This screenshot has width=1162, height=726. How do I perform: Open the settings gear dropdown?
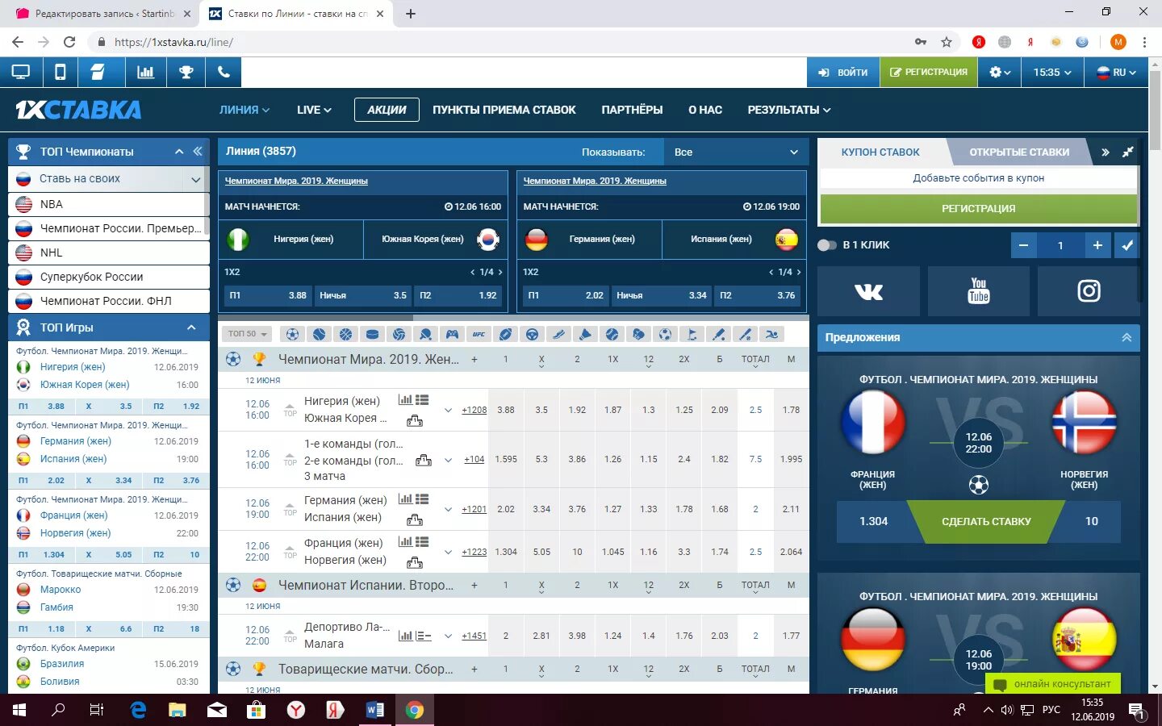pyautogui.click(x=1000, y=72)
